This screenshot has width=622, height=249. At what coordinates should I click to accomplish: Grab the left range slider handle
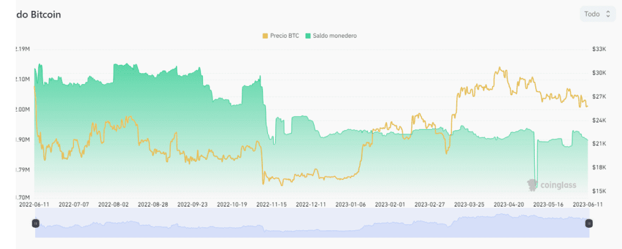(x=36, y=224)
